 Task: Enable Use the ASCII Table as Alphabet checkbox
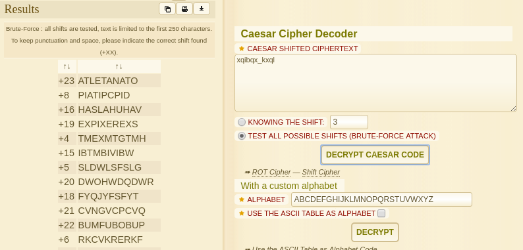[381, 213]
